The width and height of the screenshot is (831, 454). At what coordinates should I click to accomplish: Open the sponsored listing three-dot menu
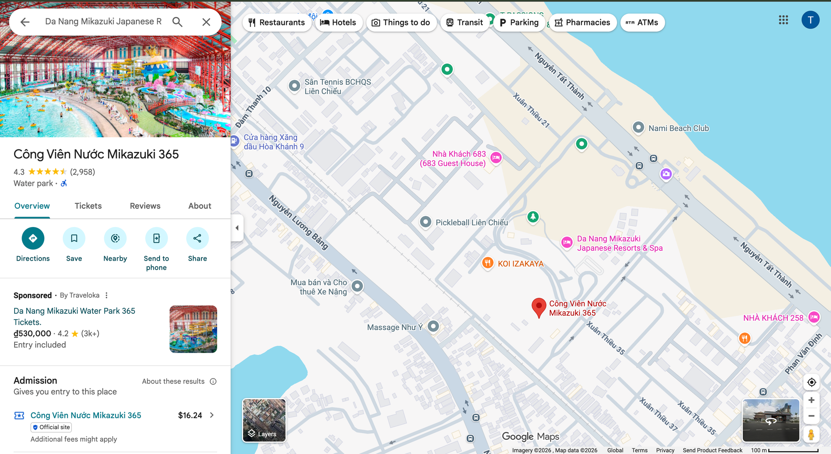106,295
